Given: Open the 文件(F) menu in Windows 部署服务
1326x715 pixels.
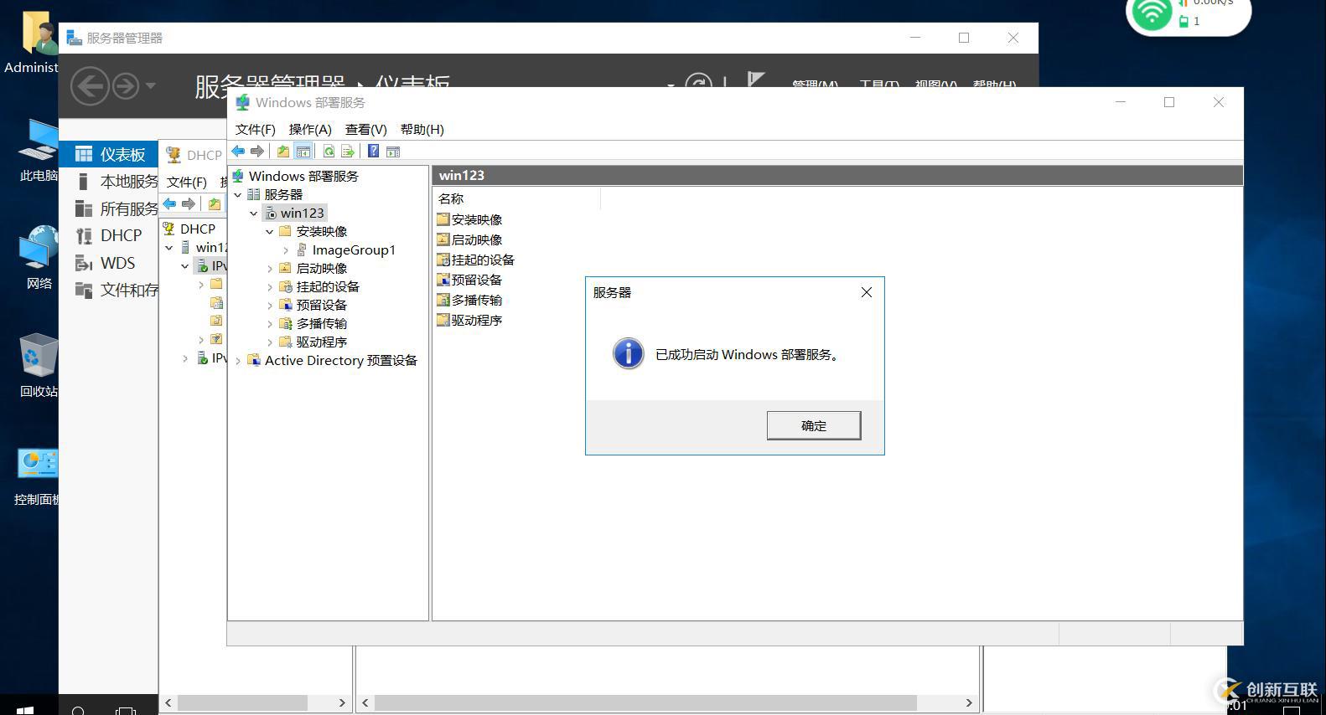Looking at the screenshot, I should tap(256, 129).
